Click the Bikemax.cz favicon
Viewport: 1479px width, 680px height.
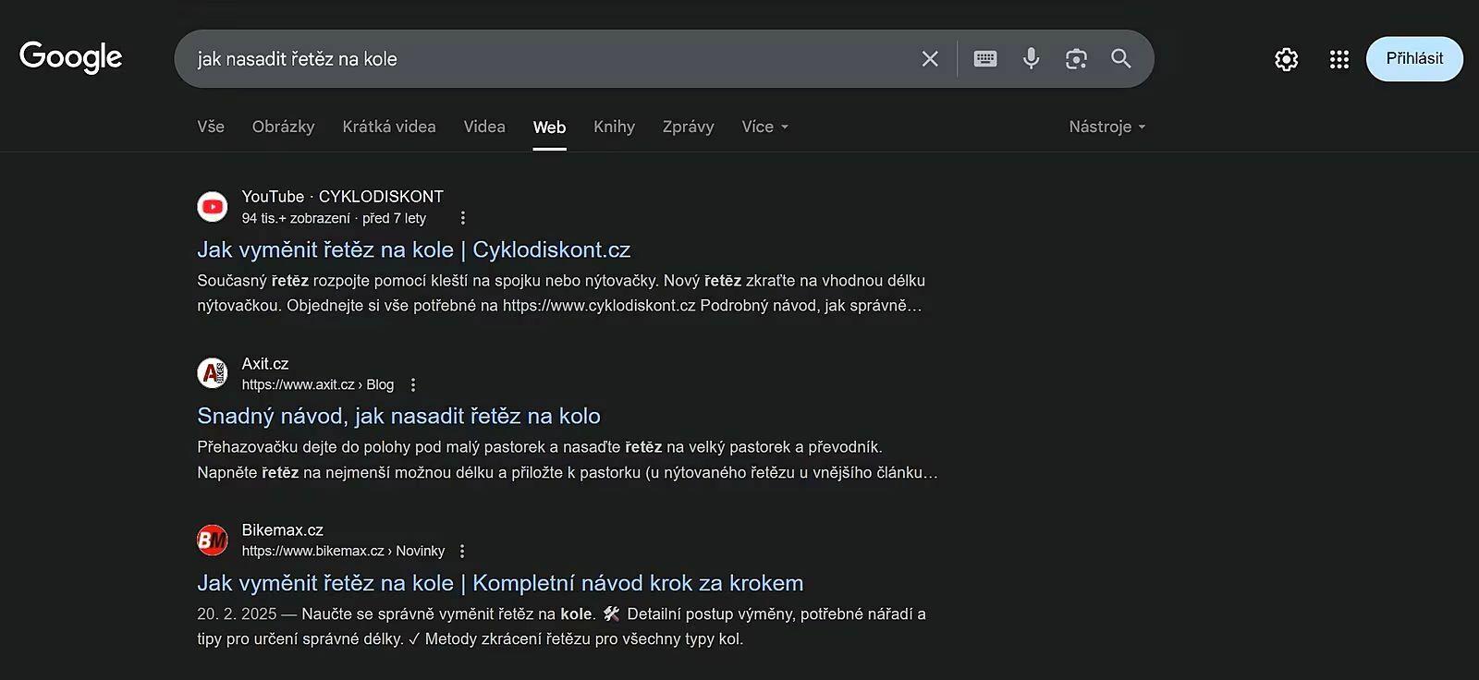click(x=213, y=540)
